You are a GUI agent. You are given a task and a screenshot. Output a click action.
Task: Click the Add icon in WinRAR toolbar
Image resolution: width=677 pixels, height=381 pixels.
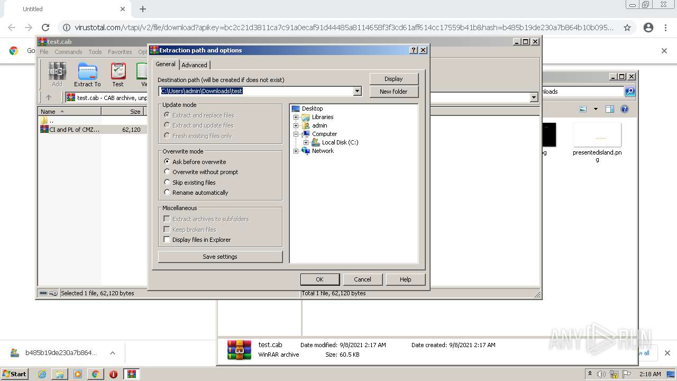(x=57, y=74)
